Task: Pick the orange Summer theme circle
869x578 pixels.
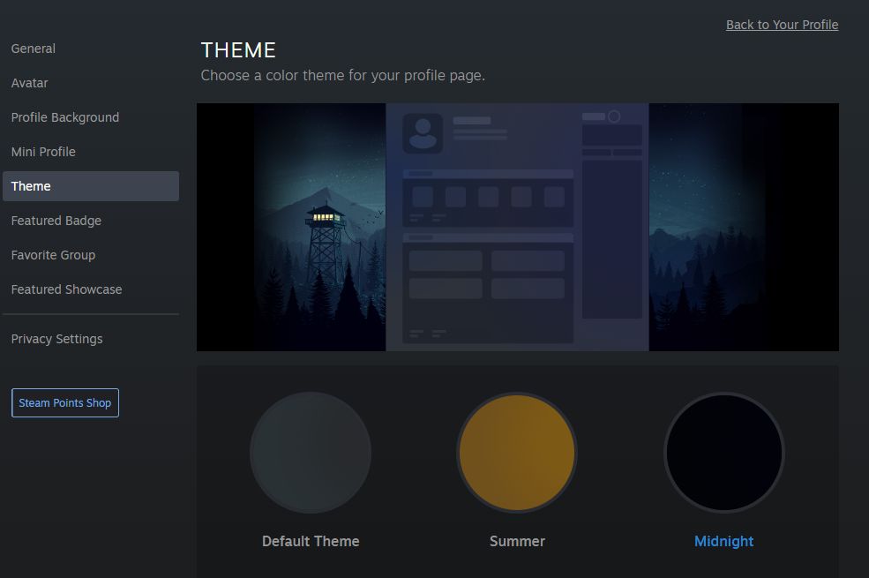Action: pos(517,453)
